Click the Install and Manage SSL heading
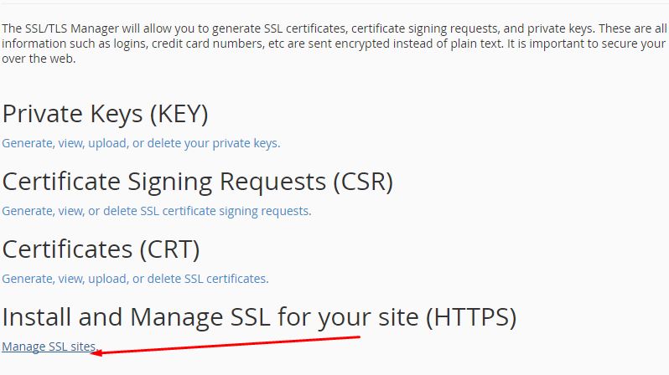 [259, 317]
